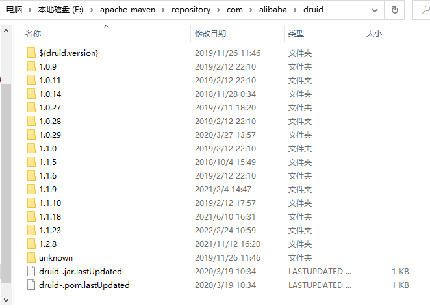The image size is (430, 308).
Task: Click the 1 KB size of druid-.pom.lastUpdated
Action: coord(400,285)
